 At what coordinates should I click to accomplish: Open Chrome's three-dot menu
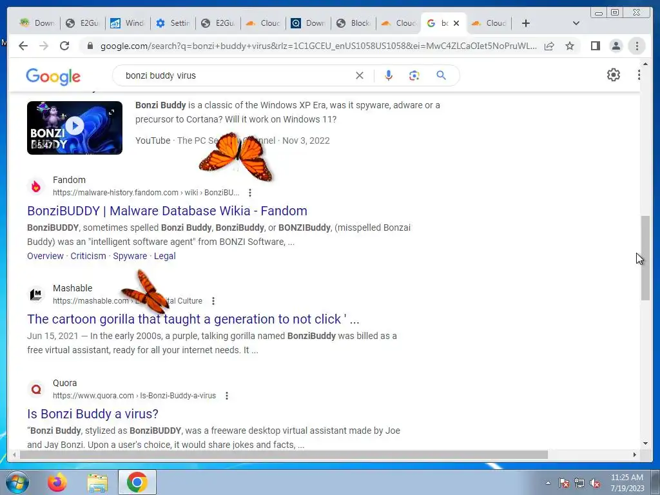point(637,46)
